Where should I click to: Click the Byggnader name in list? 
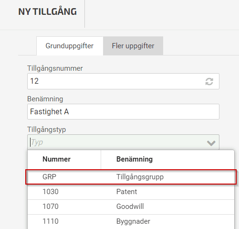point(133,221)
